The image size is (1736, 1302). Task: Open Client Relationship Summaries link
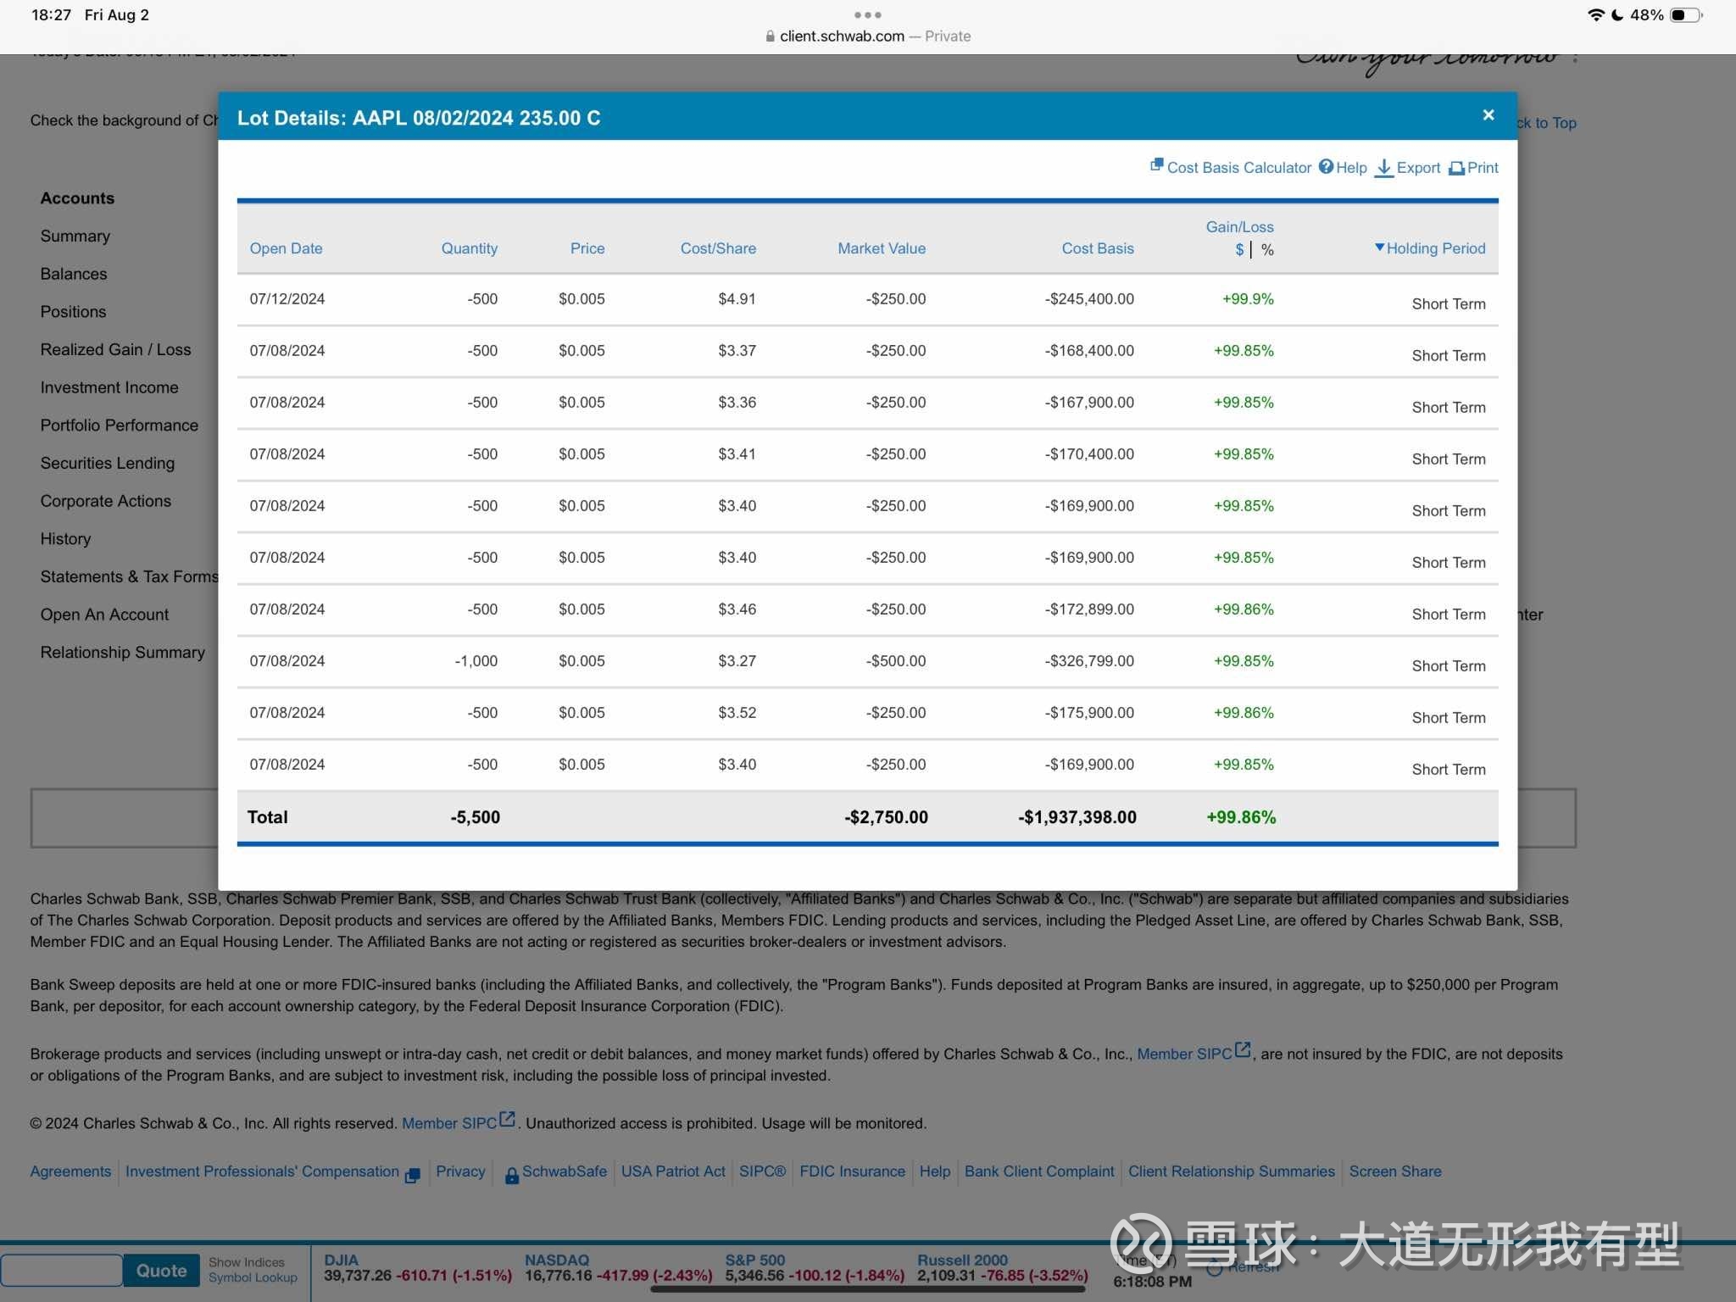pyautogui.click(x=1232, y=1171)
